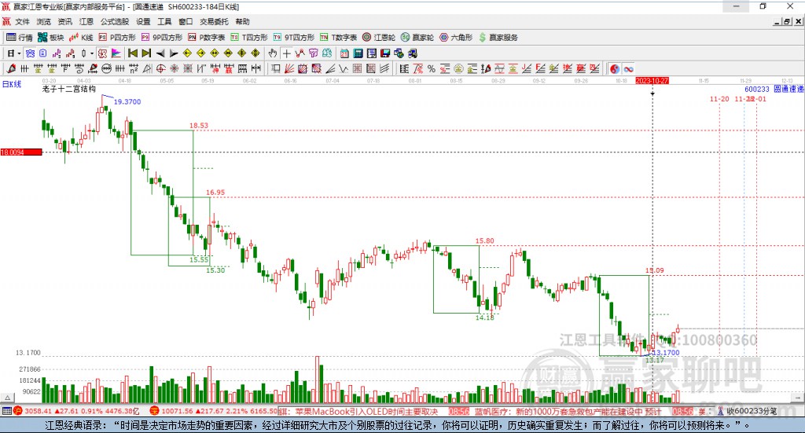This screenshot has width=805, height=433.
Task: Open the 苹果MacBook引入OLED news ticker item
Action: pyautogui.click(x=366, y=412)
